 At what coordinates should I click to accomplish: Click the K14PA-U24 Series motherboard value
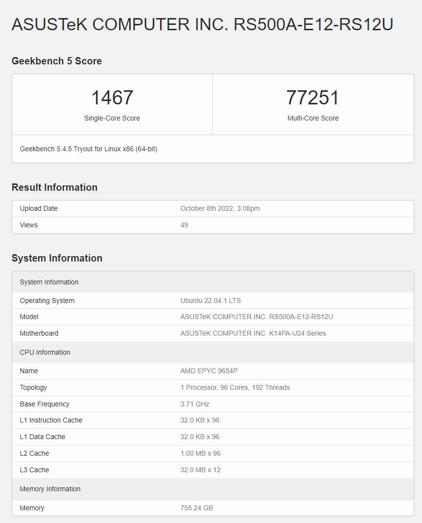point(253,333)
